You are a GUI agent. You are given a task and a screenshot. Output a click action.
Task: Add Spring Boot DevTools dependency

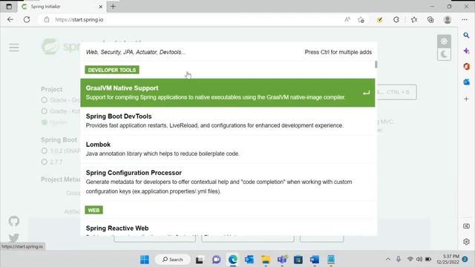pyautogui.click(x=228, y=121)
